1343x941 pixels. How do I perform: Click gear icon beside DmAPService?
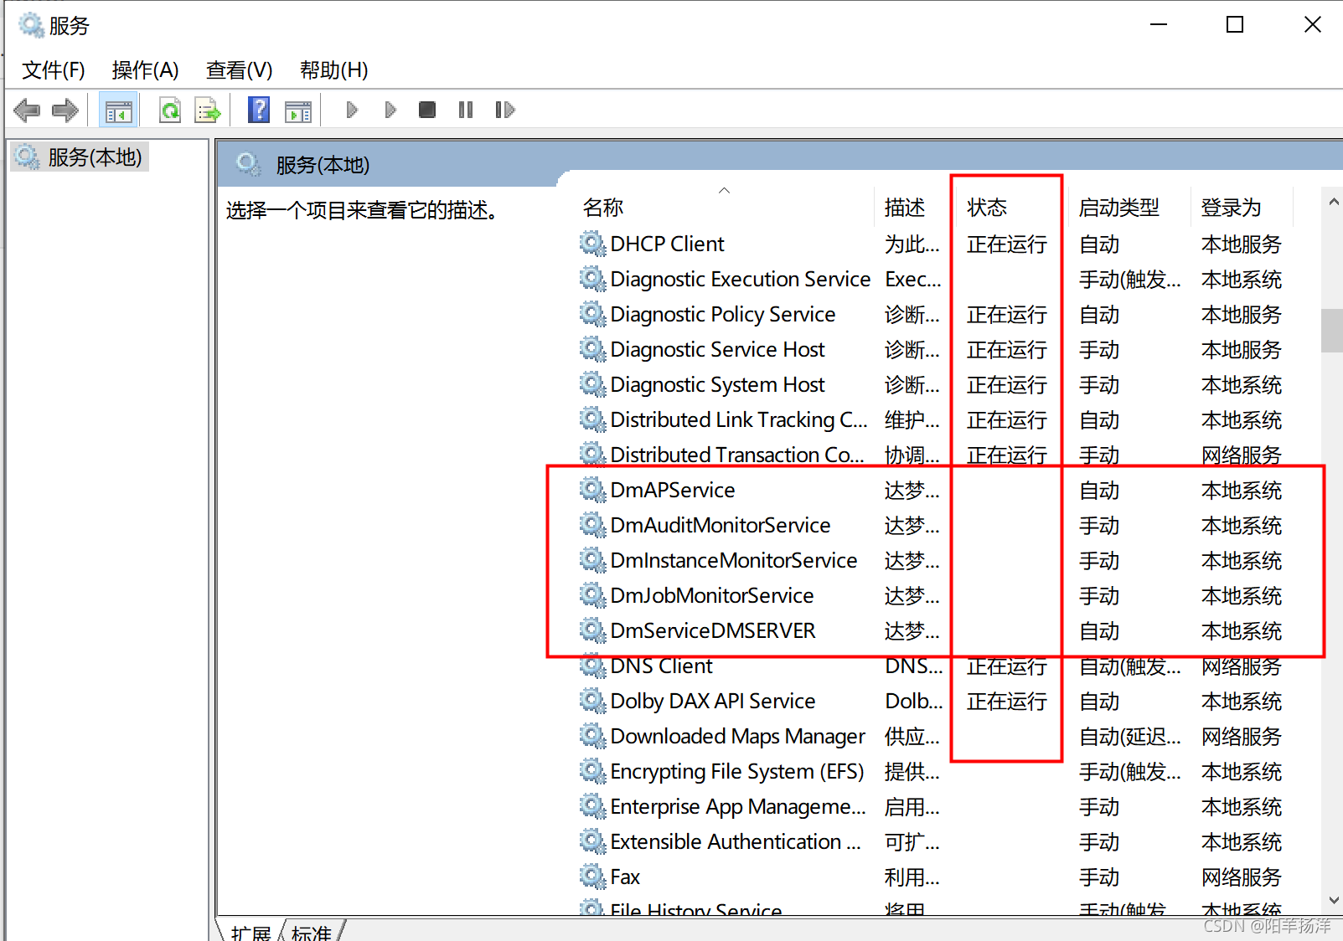[592, 490]
